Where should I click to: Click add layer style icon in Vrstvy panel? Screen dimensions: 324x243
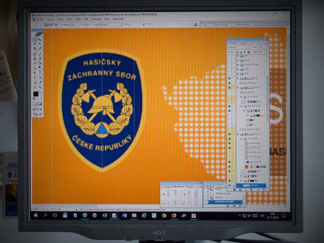tap(234, 190)
